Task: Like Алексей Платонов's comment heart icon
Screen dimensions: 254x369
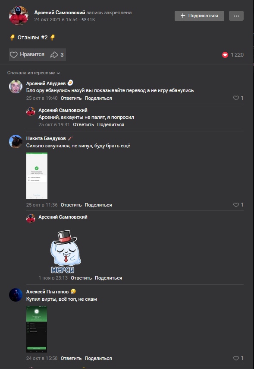Action: pos(236,358)
